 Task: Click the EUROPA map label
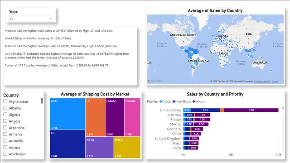click(x=222, y=36)
